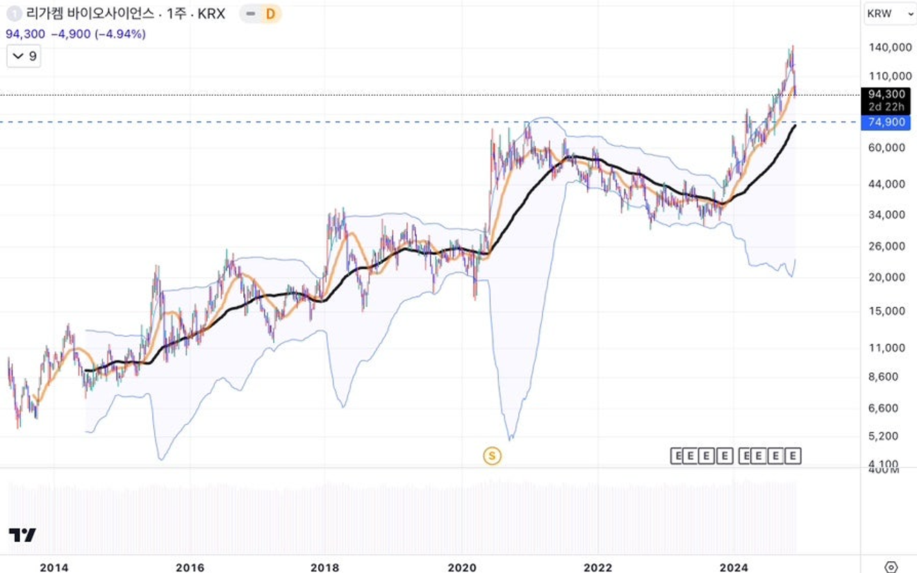Image resolution: width=917 pixels, height=573 pixels.
Task: Click the leftmost E earnings marker
Action: tap(678, 456)
